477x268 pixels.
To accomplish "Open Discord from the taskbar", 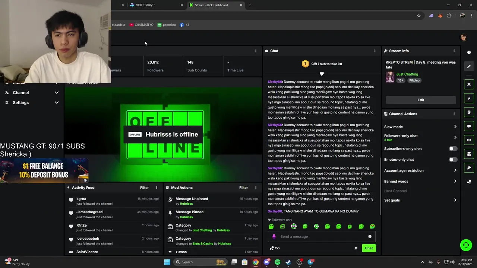I will tap(266, 262).
